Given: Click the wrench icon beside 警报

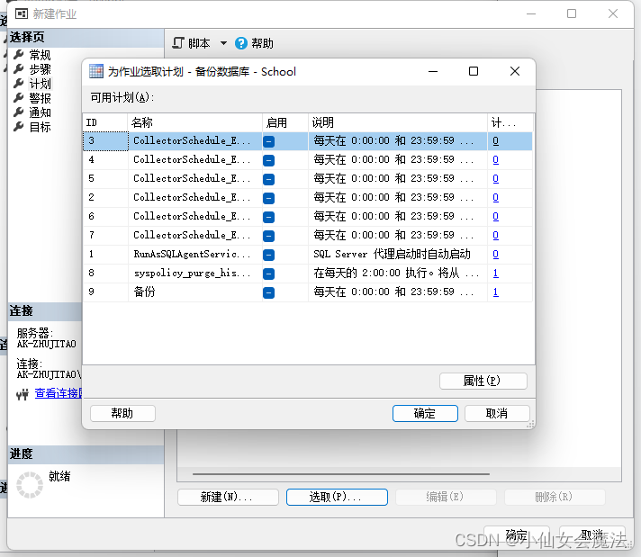Looking at the screenshot, I should point(19,98).
